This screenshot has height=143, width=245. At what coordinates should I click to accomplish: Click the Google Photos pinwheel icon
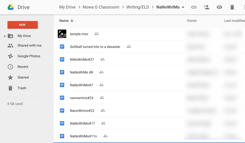(x=10, y=56)
